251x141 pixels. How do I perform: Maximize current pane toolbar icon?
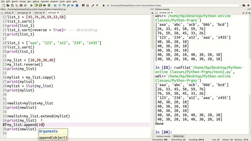coord(83,5)
